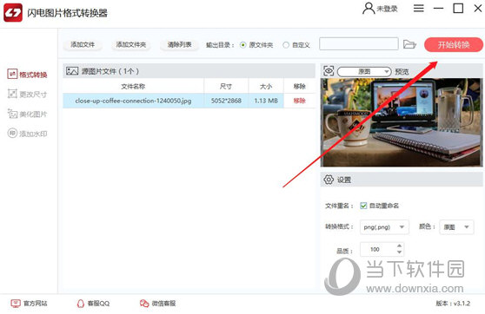Switch to 格式转换 tab
485x314 pixels.
tap(27, 75)
